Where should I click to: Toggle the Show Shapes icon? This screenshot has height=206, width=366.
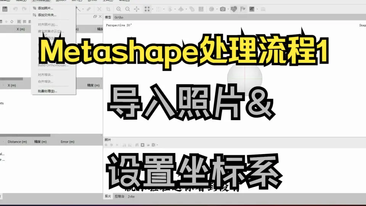(x=234, y=9)
